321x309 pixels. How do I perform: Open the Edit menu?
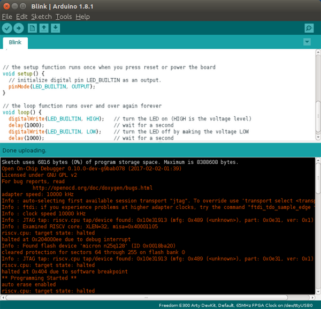[21, 17]
